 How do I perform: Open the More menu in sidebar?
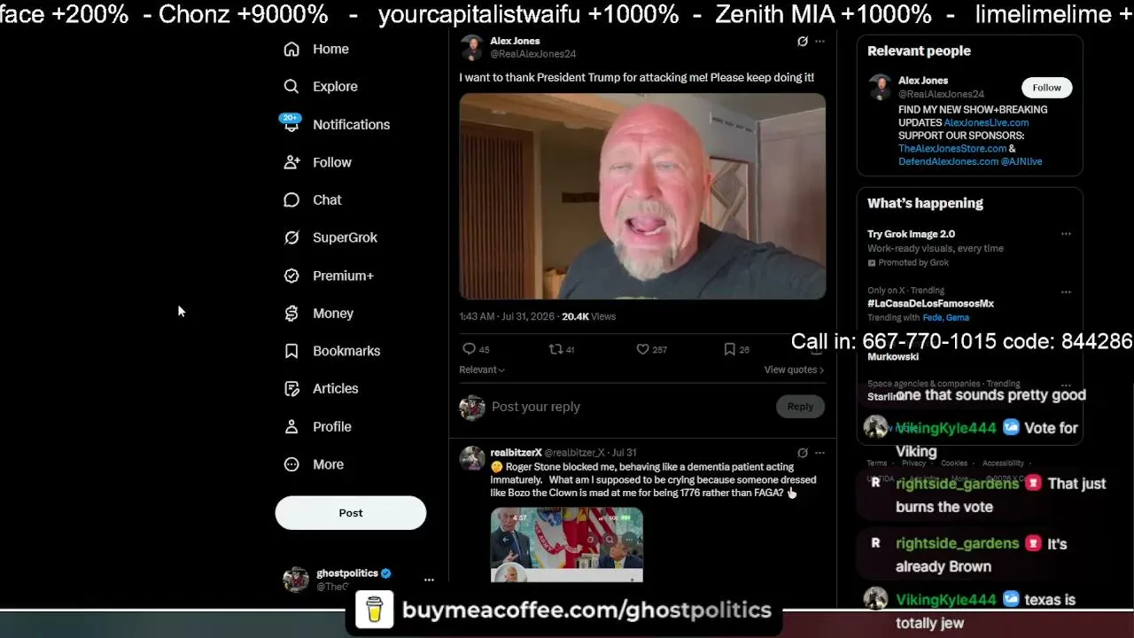[x=313, y=464]
